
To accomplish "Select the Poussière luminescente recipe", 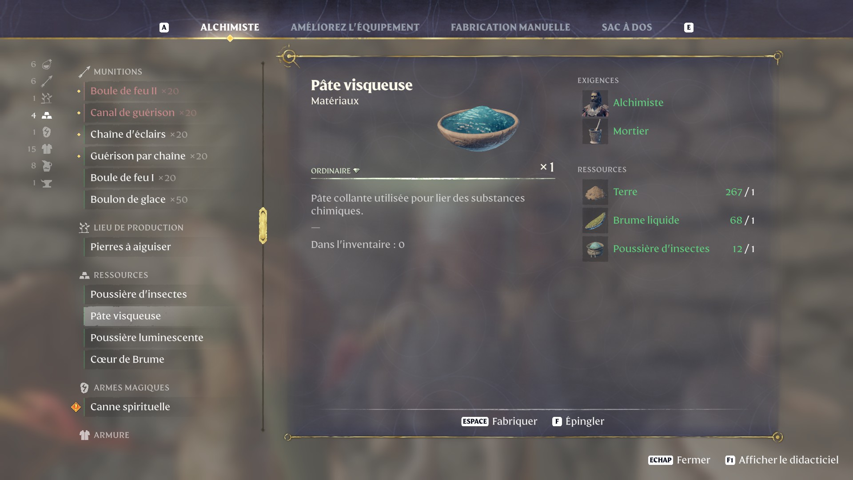I will (147, 338).
